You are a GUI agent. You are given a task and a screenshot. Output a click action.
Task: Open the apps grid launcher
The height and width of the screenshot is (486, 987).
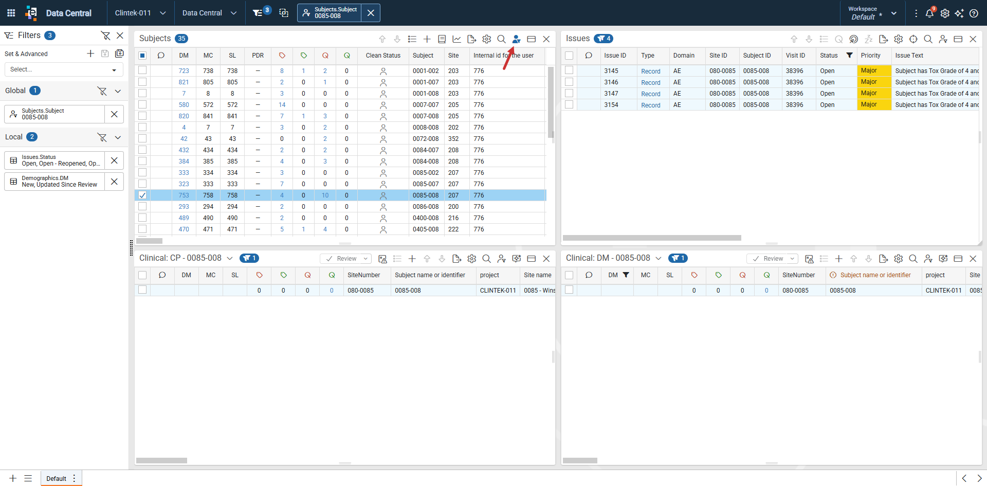[x=11, y=13]
